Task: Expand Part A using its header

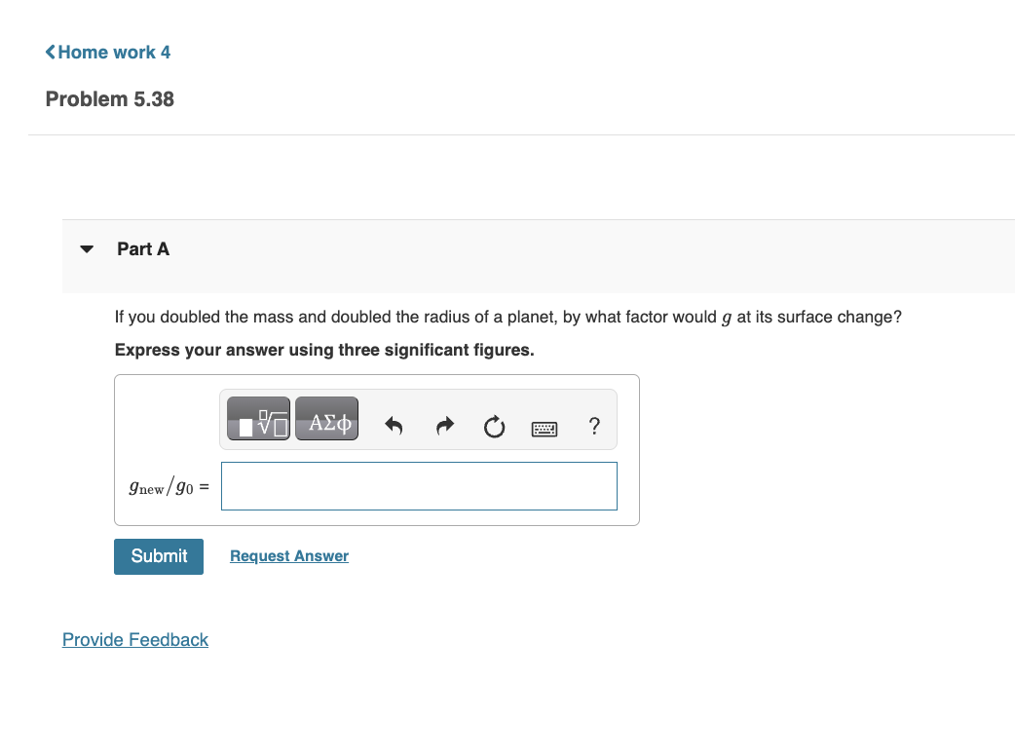Action: [143, 249]
